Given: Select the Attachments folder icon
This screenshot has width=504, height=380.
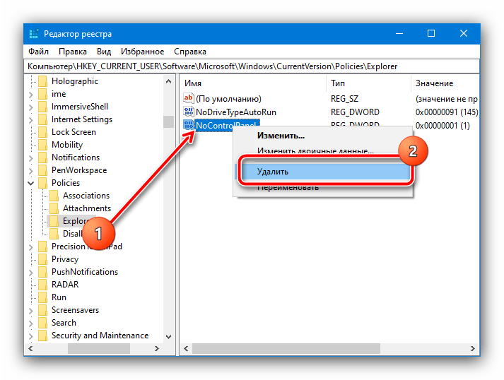Looking at the screenshot, I should (54, 208).
